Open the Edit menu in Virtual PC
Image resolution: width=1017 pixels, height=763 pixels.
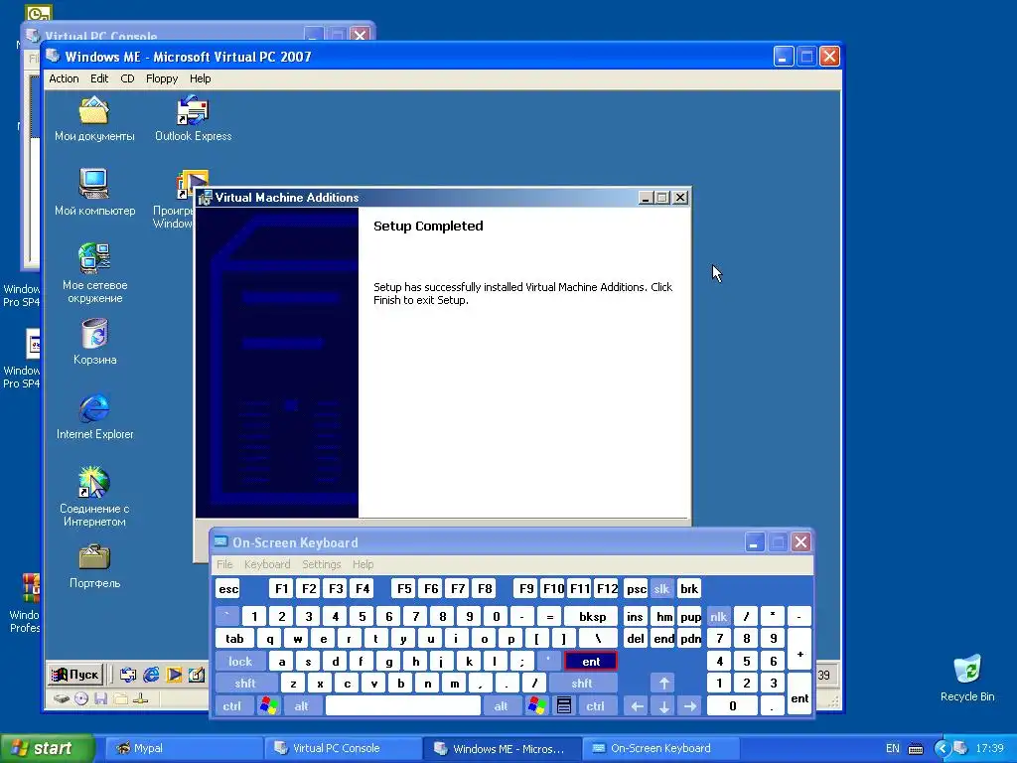99,78
